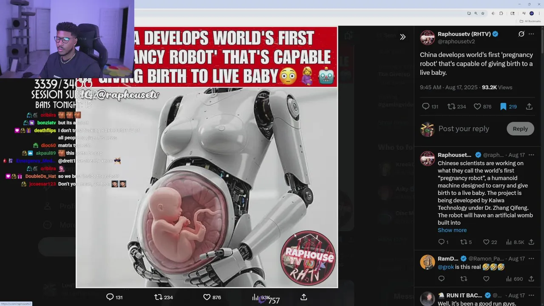The width and height of the screenshot is (544, 306).
Task: Toggle the bookmark showing 219
Action: tap(508, 107)
